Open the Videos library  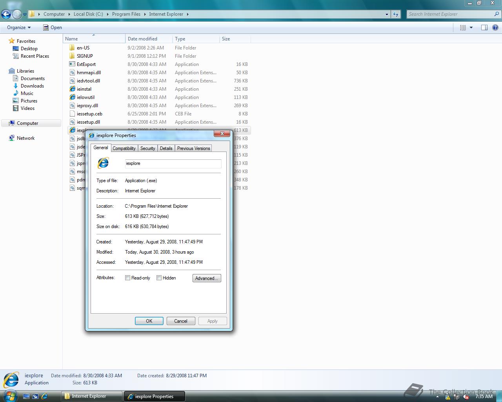pyautogui.click(x=27, y=108)
